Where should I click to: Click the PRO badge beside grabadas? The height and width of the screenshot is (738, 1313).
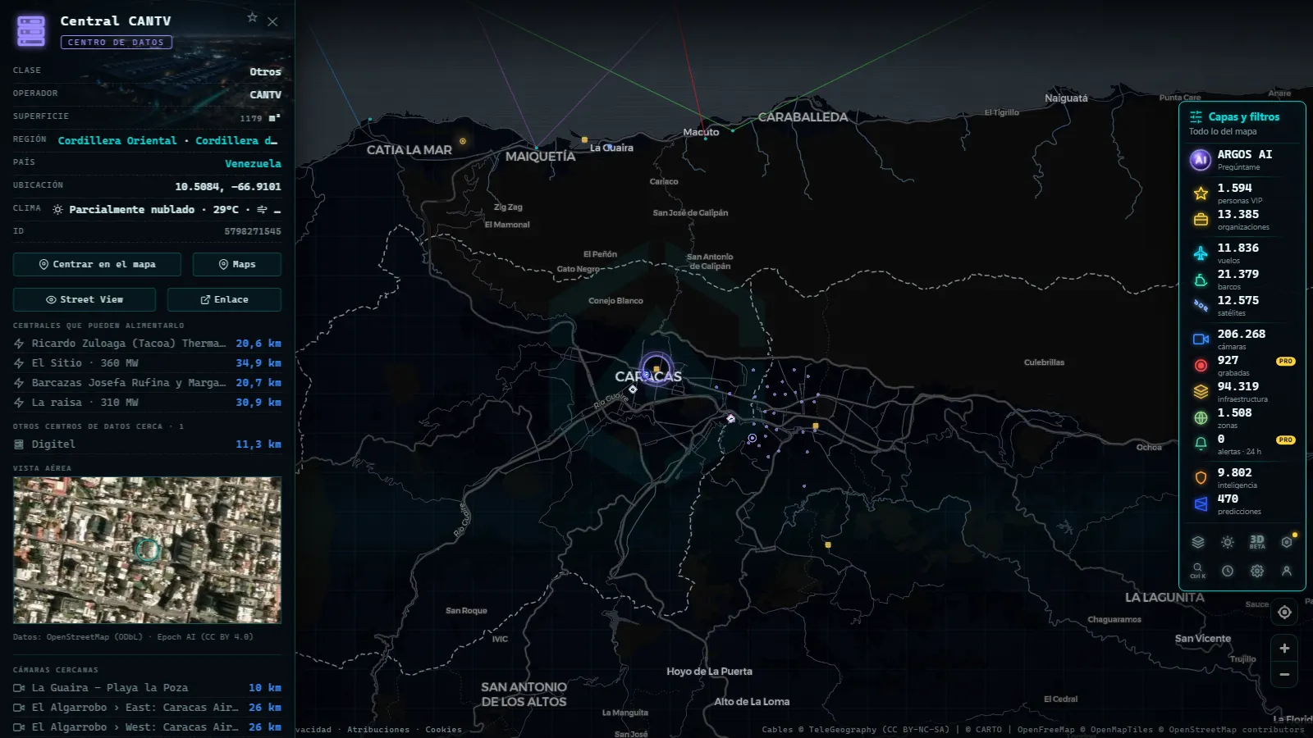[x=1286, y=361]
